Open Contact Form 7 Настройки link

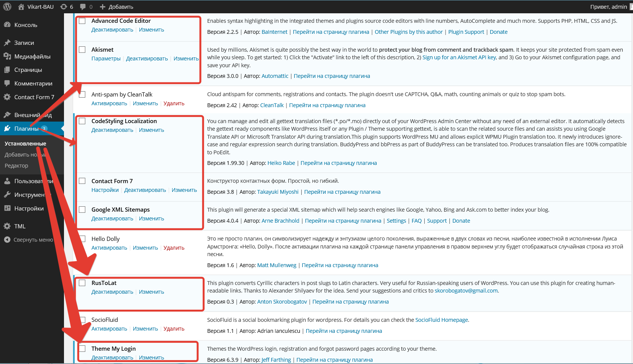105,190
